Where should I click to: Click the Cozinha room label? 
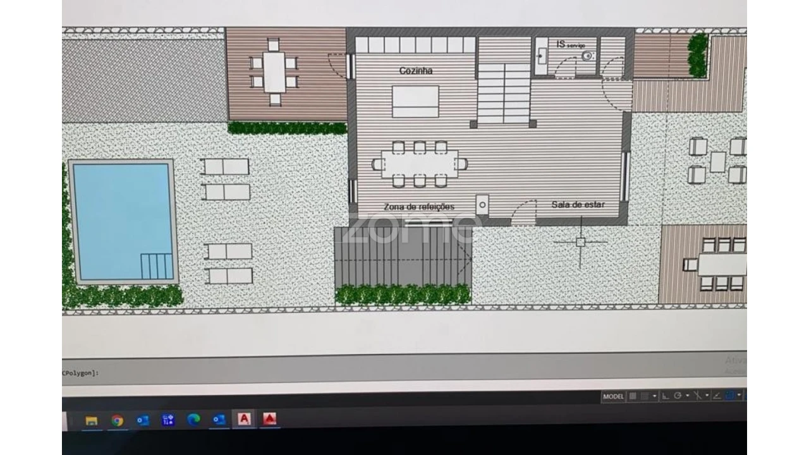click(x=416, y=71)
